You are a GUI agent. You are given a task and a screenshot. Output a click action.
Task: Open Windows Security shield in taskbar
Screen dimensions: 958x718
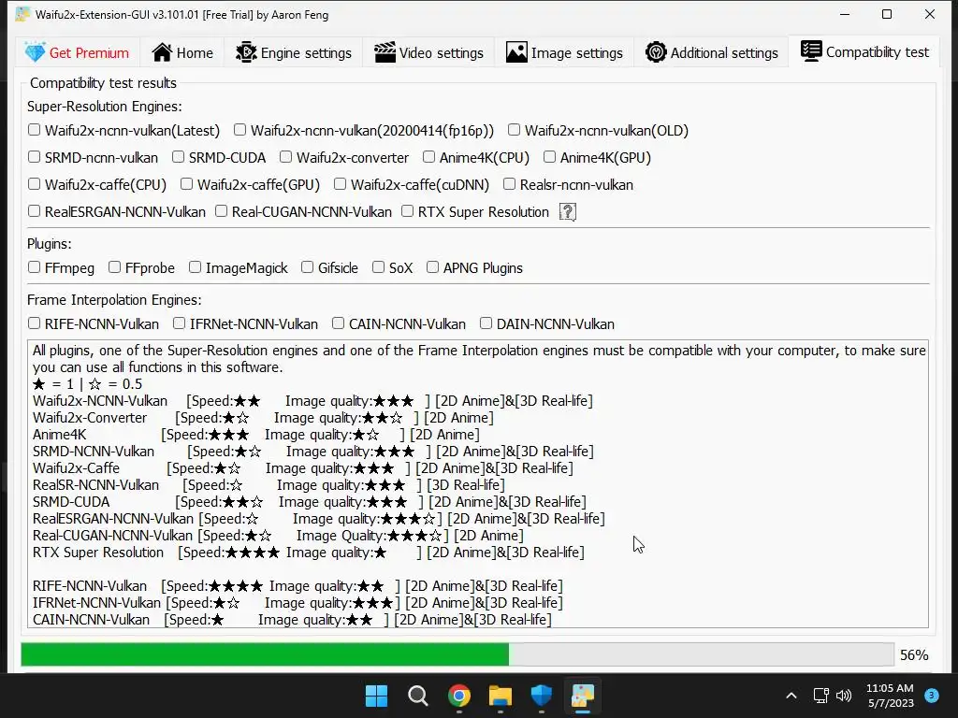click(542, 696)
